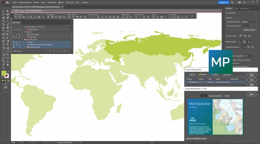Click the green fill color swatch
This screenshot has height=144, width=260.
tap(4, 73)
